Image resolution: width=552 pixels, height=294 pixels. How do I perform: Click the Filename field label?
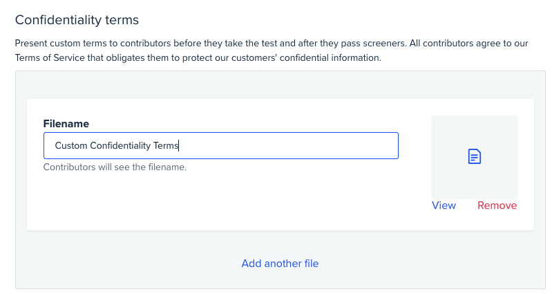[66, 124]
